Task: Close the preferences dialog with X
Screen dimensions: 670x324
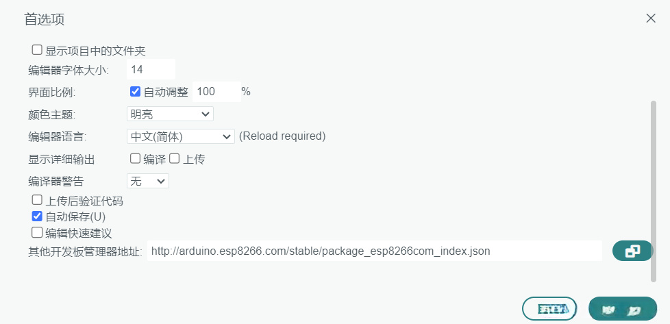Action: coord(651,18)
